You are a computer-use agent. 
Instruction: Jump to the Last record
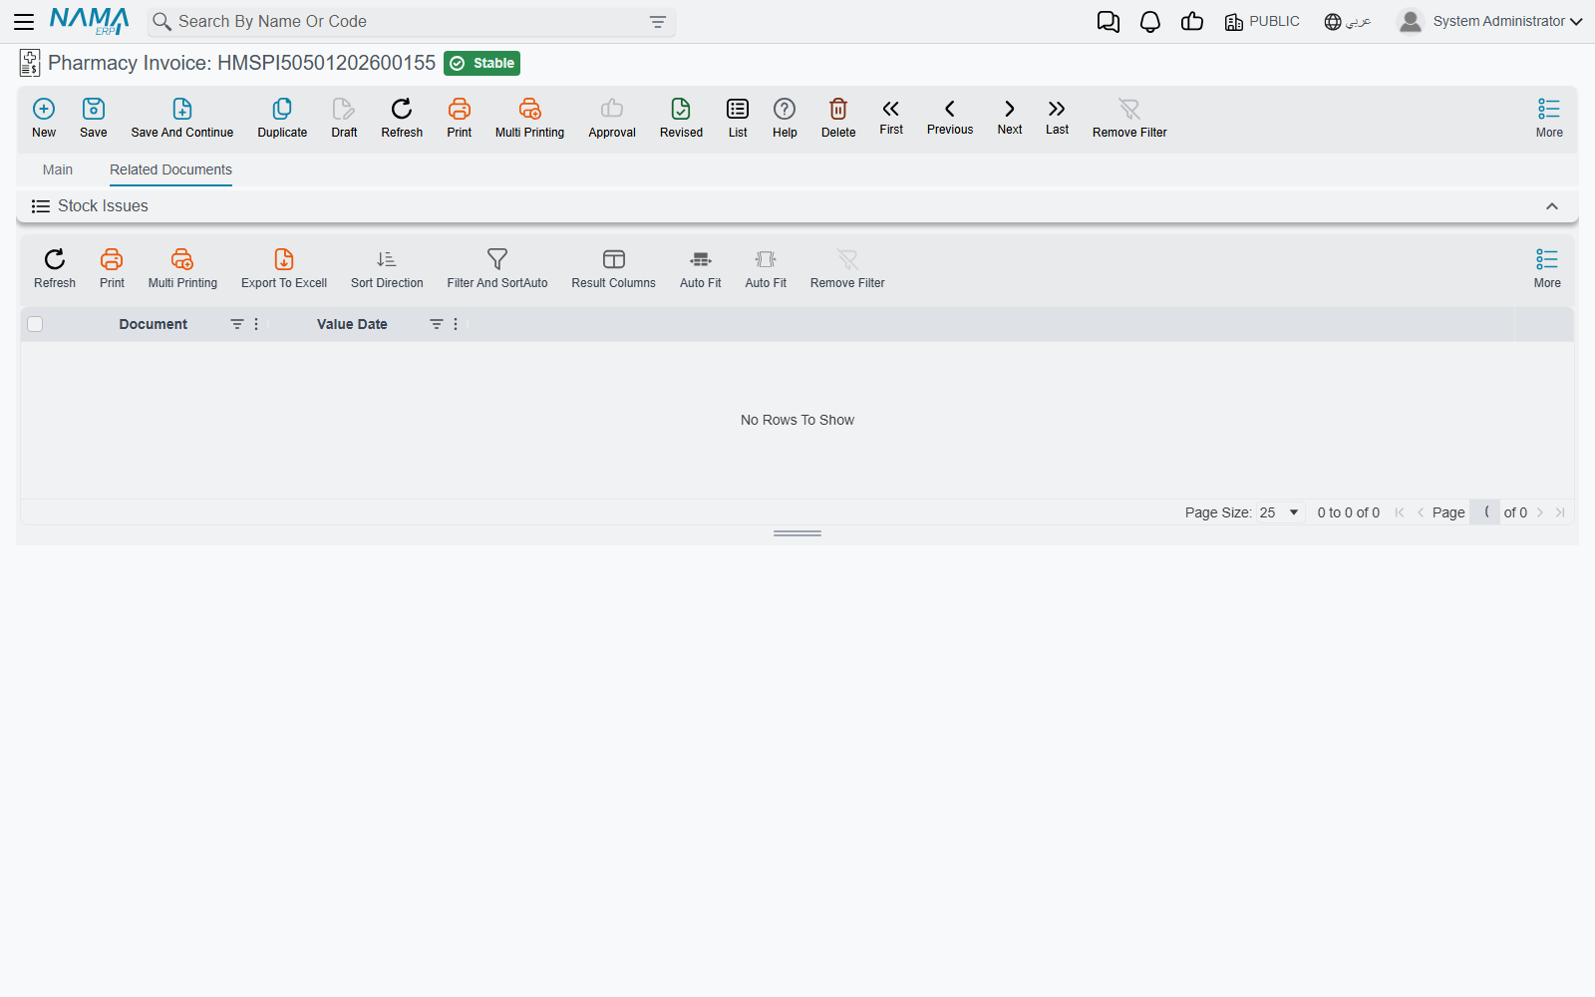(x=1057, y=117)
